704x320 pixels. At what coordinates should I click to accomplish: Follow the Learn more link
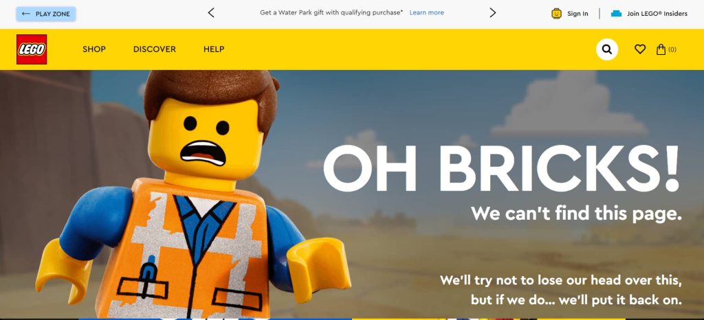pyautogui.click(x=426, y=12)
